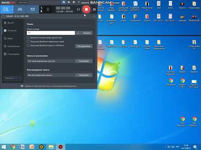Click the 00:00:00 recording timer

[63, 8]
